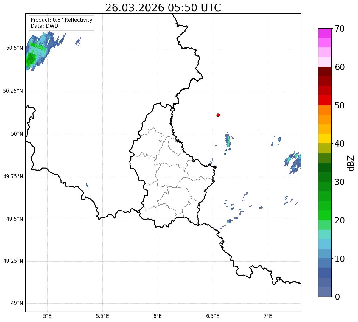358x322 pixels.
Task: Click the 50.25°N latitude label
Action: 13,91
